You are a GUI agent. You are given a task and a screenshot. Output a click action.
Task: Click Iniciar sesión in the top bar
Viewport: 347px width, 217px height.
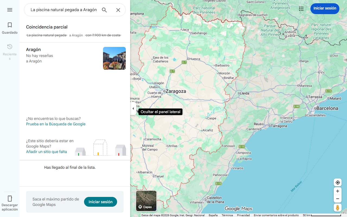tap(325, 8)
